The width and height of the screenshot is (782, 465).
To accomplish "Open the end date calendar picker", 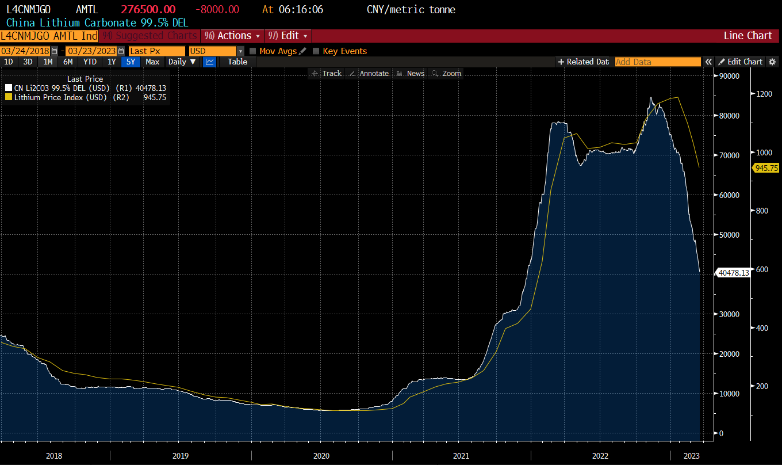I will 121,51.
